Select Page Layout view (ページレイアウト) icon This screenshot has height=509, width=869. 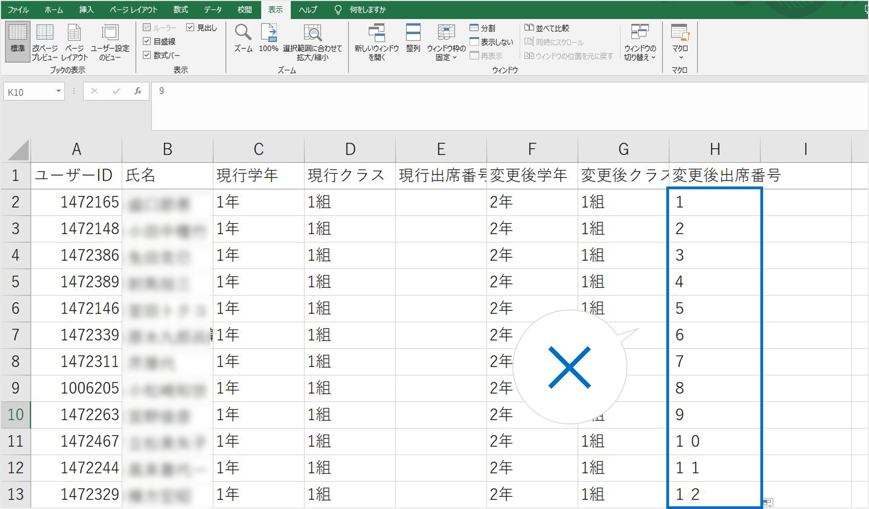[x=74, y=33]
